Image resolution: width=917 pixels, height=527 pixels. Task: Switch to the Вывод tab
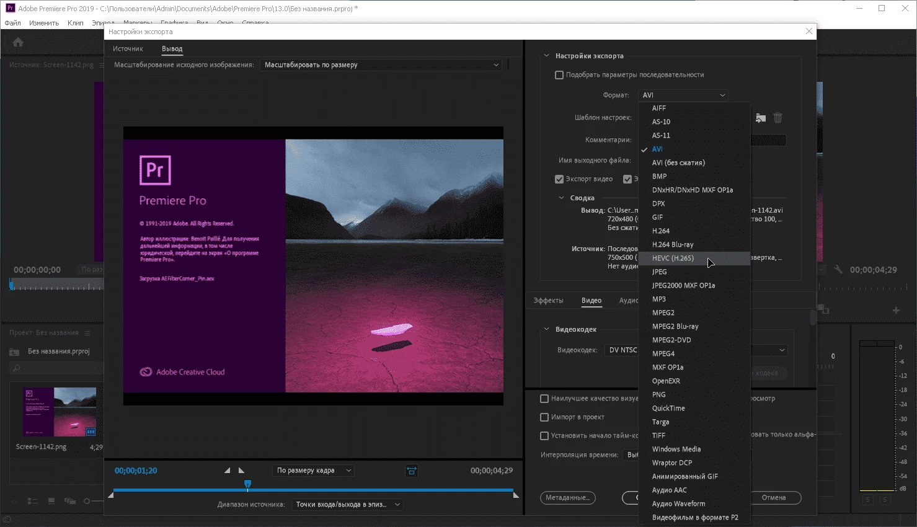tap(172, 48)
